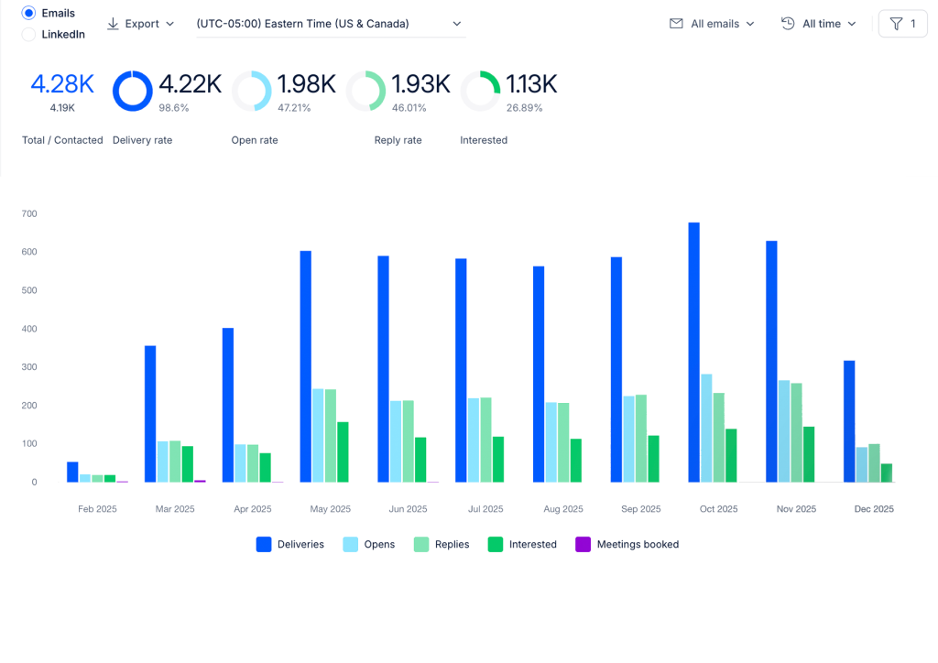
Task: Click the Deliveries blue legend swatch
Action: 264,544
